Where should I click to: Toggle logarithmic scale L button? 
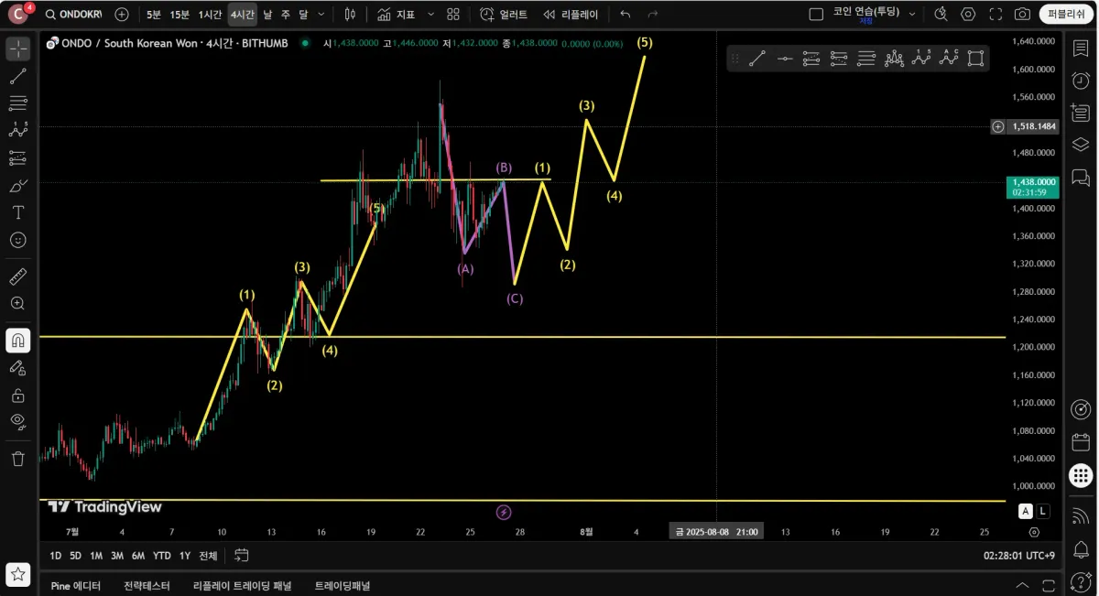pos(1043,511)
